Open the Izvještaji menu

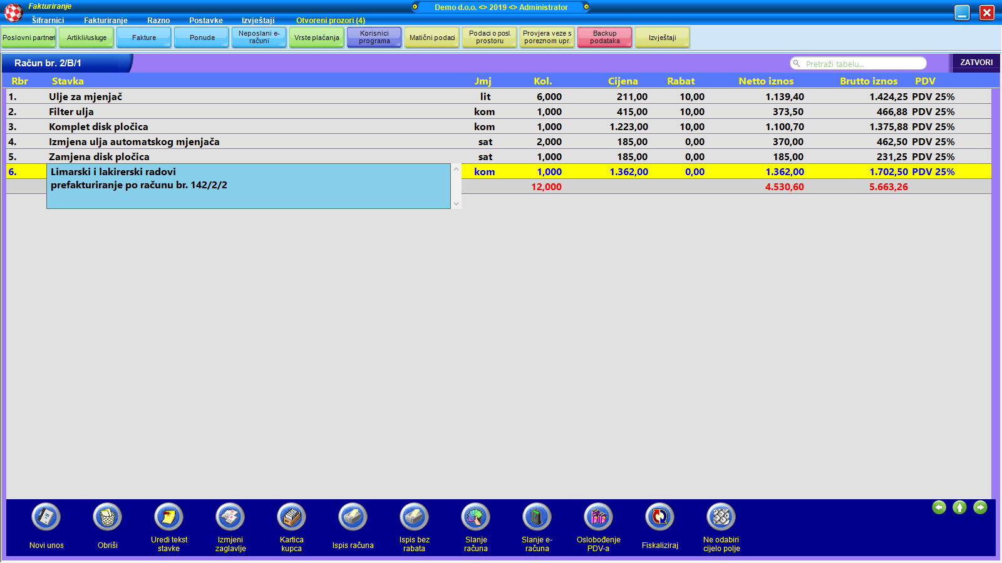(258, 21)
